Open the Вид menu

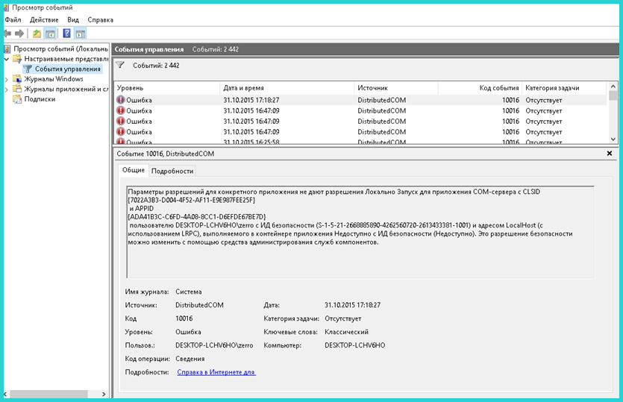pyautogui.click(x=73, y=19)
